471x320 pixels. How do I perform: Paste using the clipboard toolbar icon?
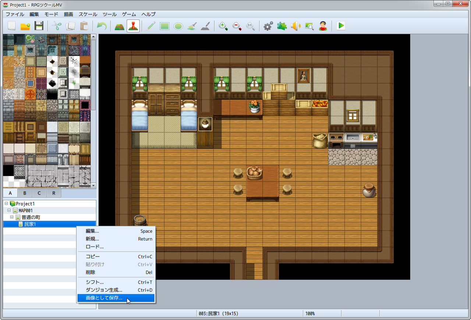pyautogui.click(x=84, y=26)
